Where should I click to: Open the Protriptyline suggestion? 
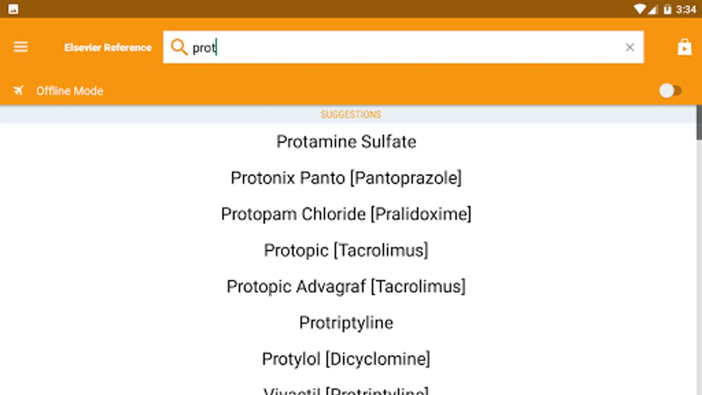coord(346,323)
